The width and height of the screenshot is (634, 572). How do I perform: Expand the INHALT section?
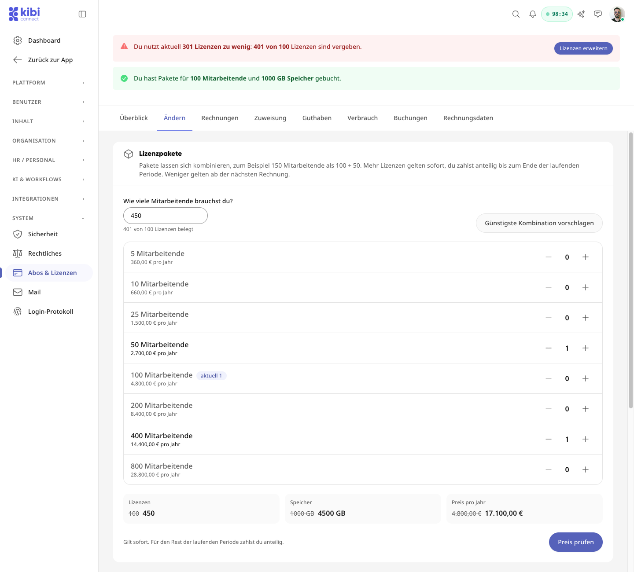(49, 121)
